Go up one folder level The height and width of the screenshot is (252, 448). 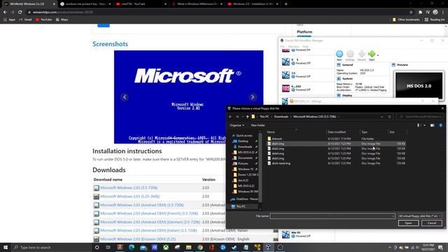247,117
